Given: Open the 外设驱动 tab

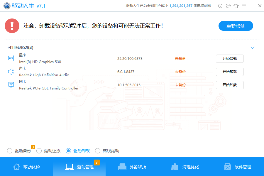Looking at the screenshot, I should (x=132, y=167).
